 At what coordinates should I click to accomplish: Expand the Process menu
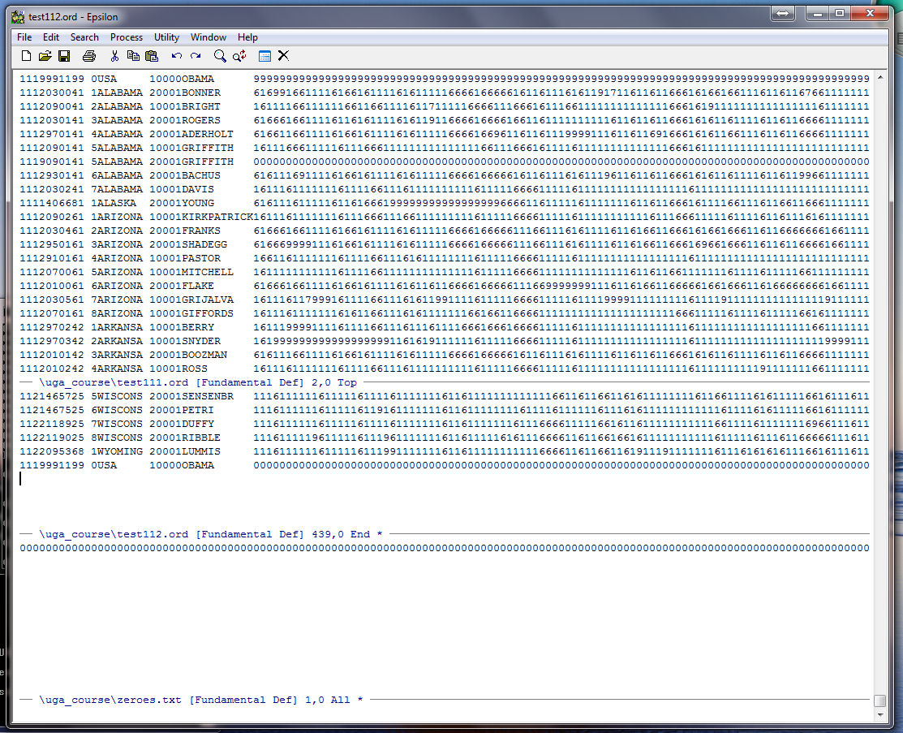coord(127,37)
